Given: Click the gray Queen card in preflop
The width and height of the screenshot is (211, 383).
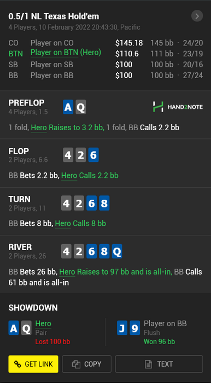Looking at the screenshot, I should [x=81, y=107].
